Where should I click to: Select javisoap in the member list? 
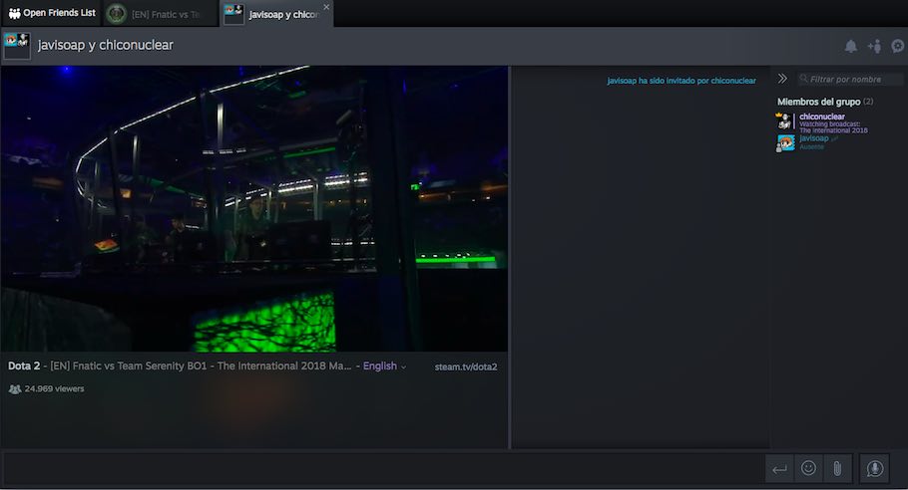(x=813, y=138)
